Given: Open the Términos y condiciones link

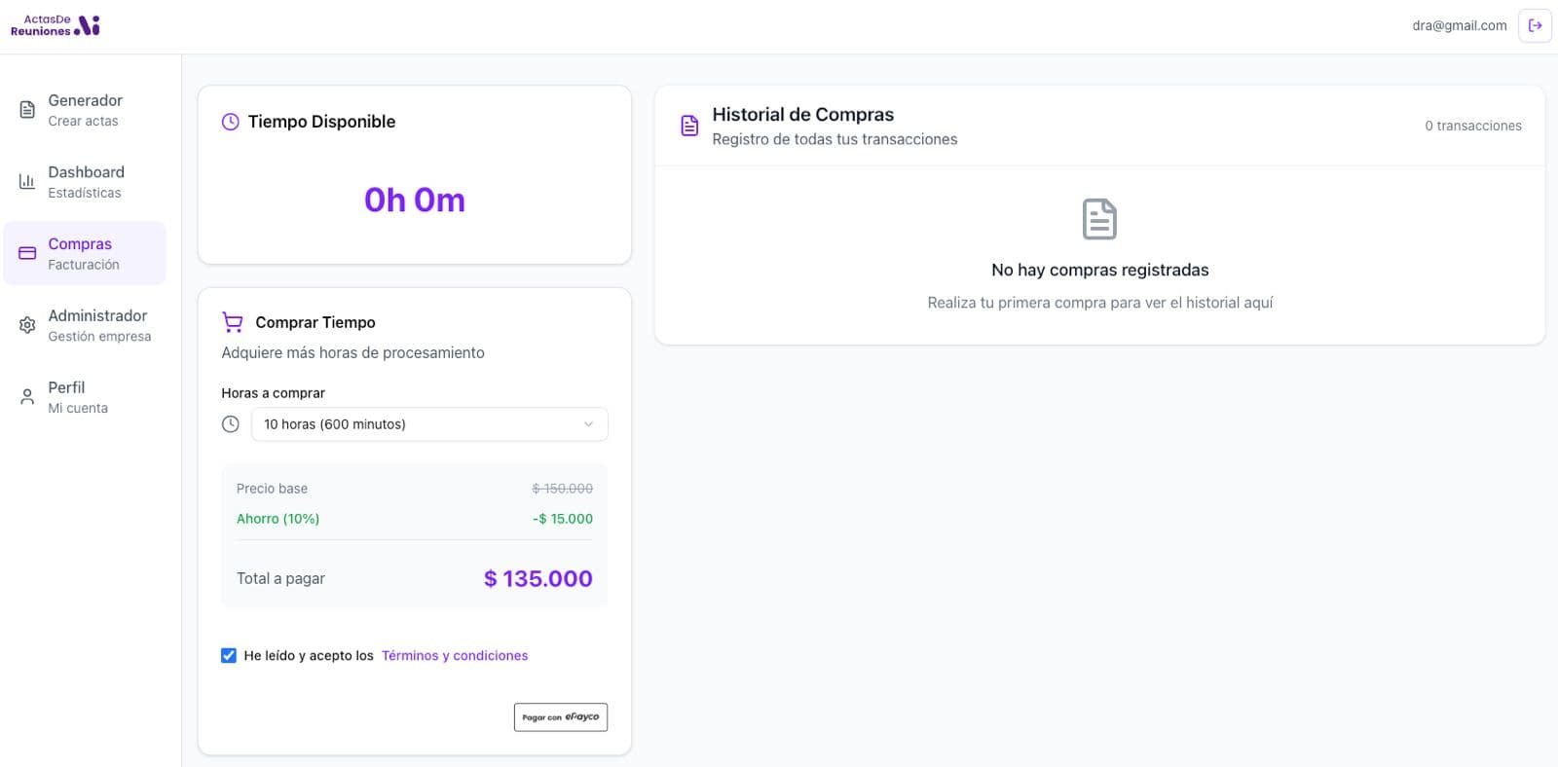Looking at the screenshot, I should (455, 656).
